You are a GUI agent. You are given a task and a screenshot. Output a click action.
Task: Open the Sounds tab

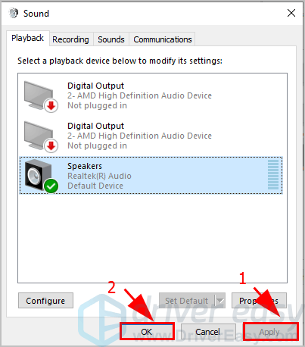[x=111, y=39]
